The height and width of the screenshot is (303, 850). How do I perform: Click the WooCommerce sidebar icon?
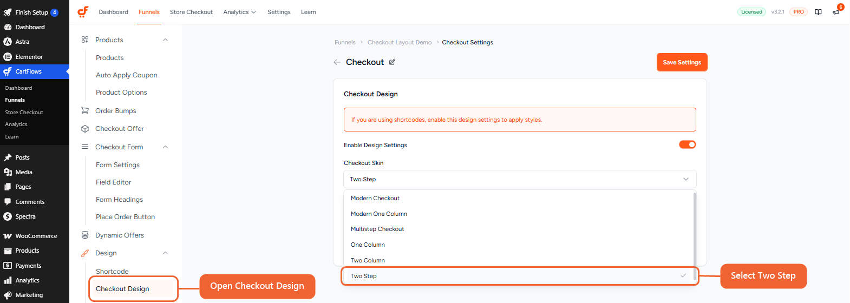click(8, 236)
